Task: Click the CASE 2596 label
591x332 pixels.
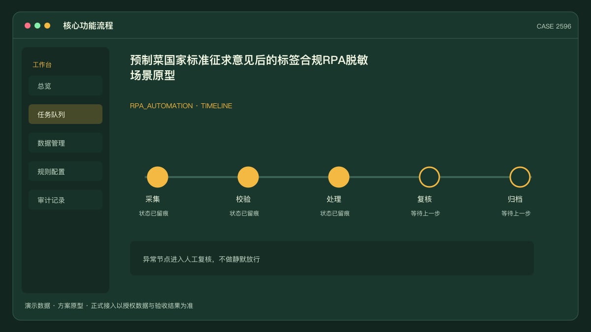Action: tap(554, 27)
